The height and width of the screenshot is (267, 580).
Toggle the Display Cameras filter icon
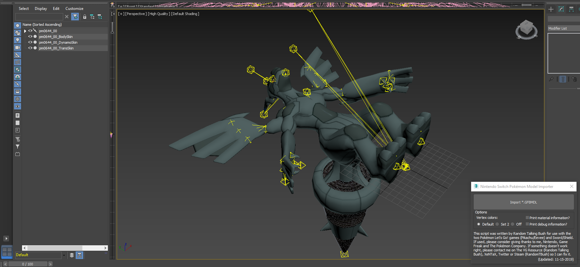[x=18, y=48]
